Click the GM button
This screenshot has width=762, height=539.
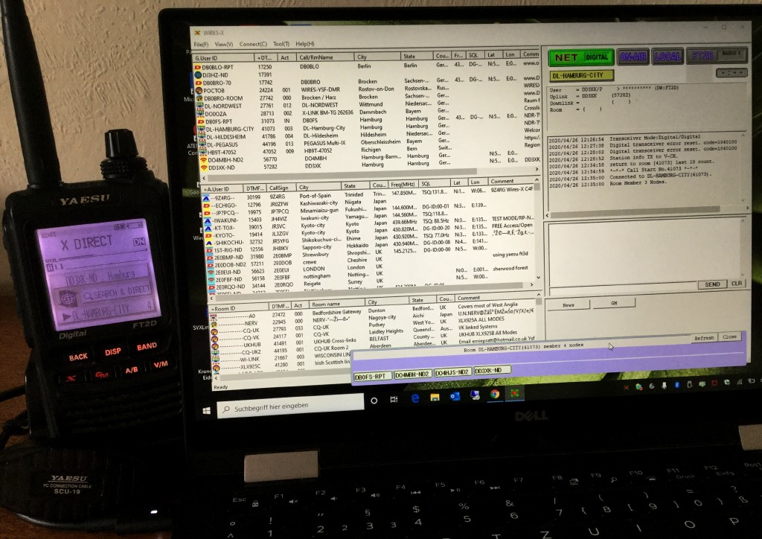pyautogui.click(x=614, y=303)
